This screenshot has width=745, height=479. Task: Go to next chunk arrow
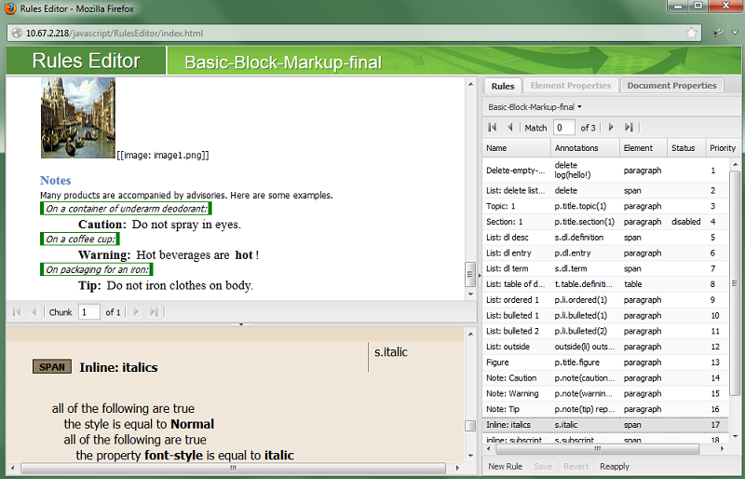136,312
